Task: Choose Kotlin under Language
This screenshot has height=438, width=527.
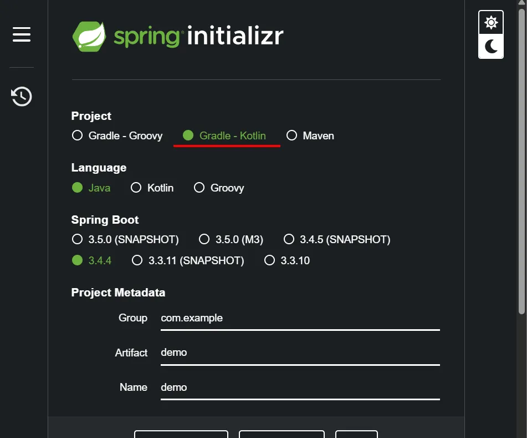Action: click(152, 188)
